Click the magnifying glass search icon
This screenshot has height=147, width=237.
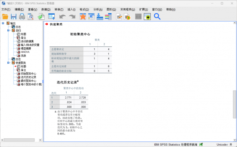[157, 16]
